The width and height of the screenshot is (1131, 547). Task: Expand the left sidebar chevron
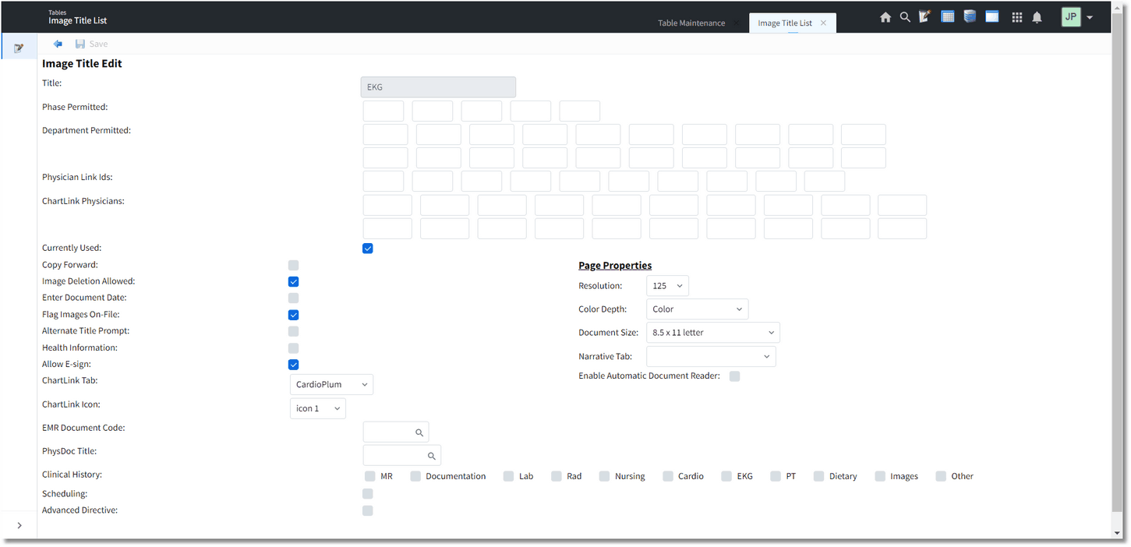point(19,525)
